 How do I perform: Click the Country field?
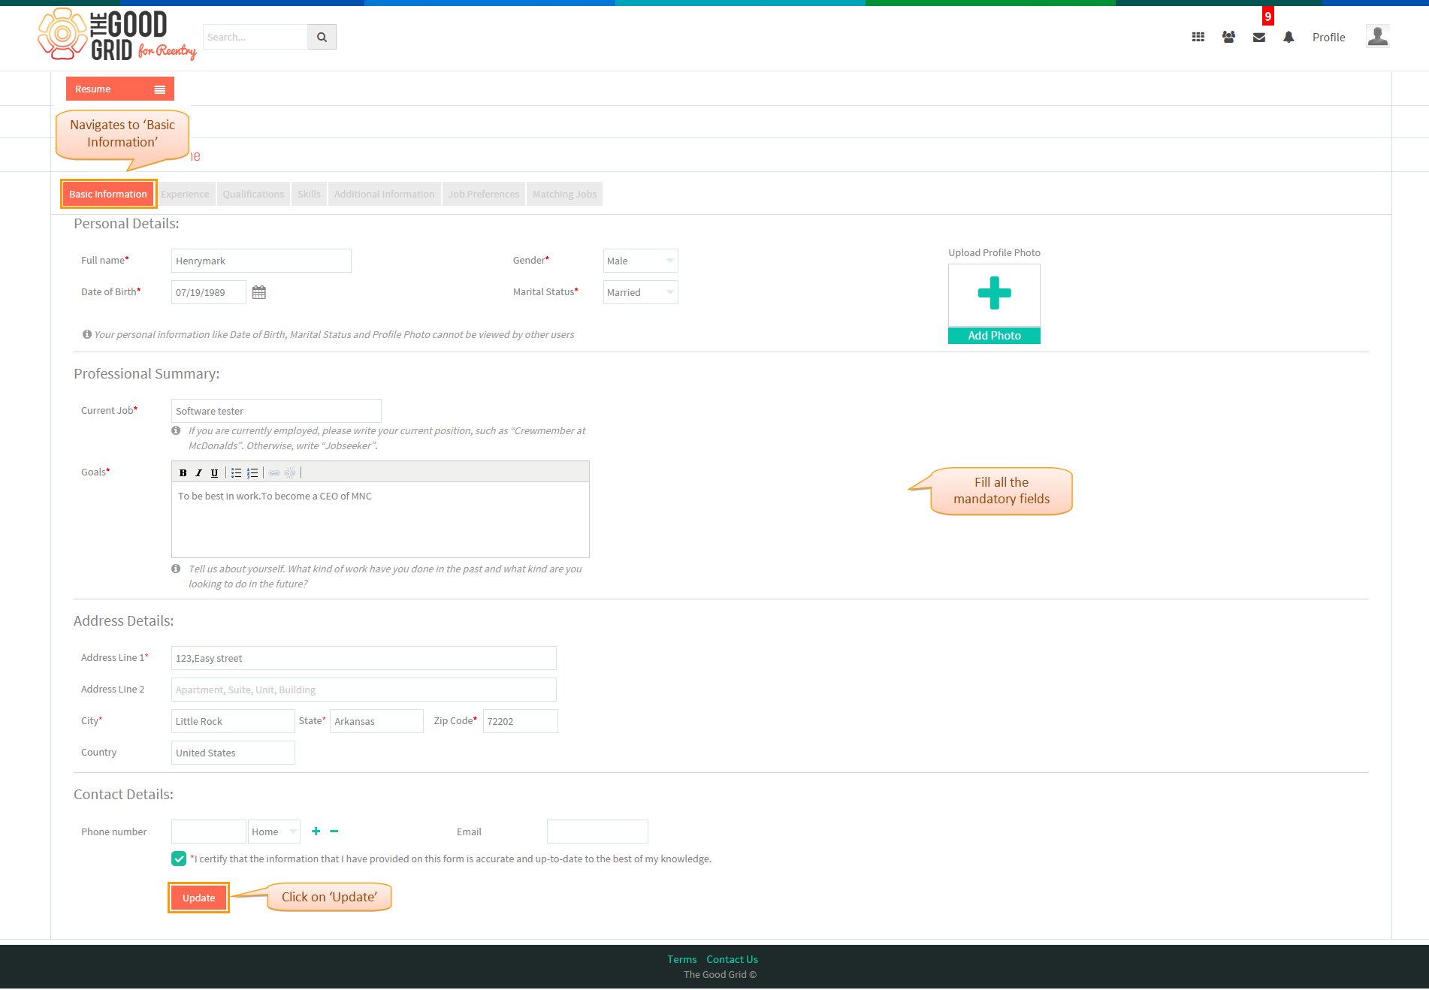(x=233, y=753)
